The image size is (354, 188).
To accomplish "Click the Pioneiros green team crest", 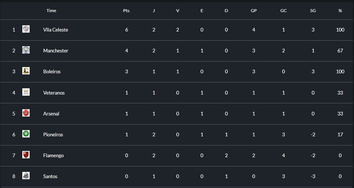I will click(x=26, y=134).
